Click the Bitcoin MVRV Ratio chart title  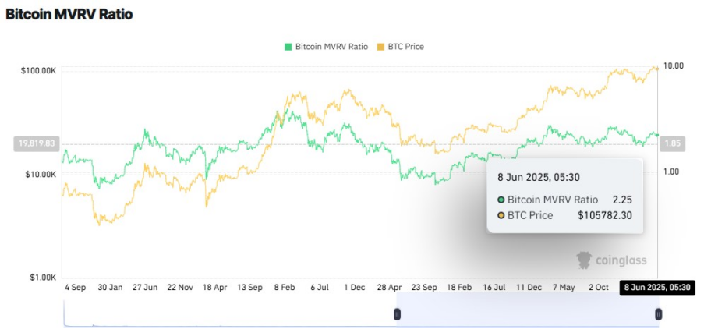(x=69, y=15)
